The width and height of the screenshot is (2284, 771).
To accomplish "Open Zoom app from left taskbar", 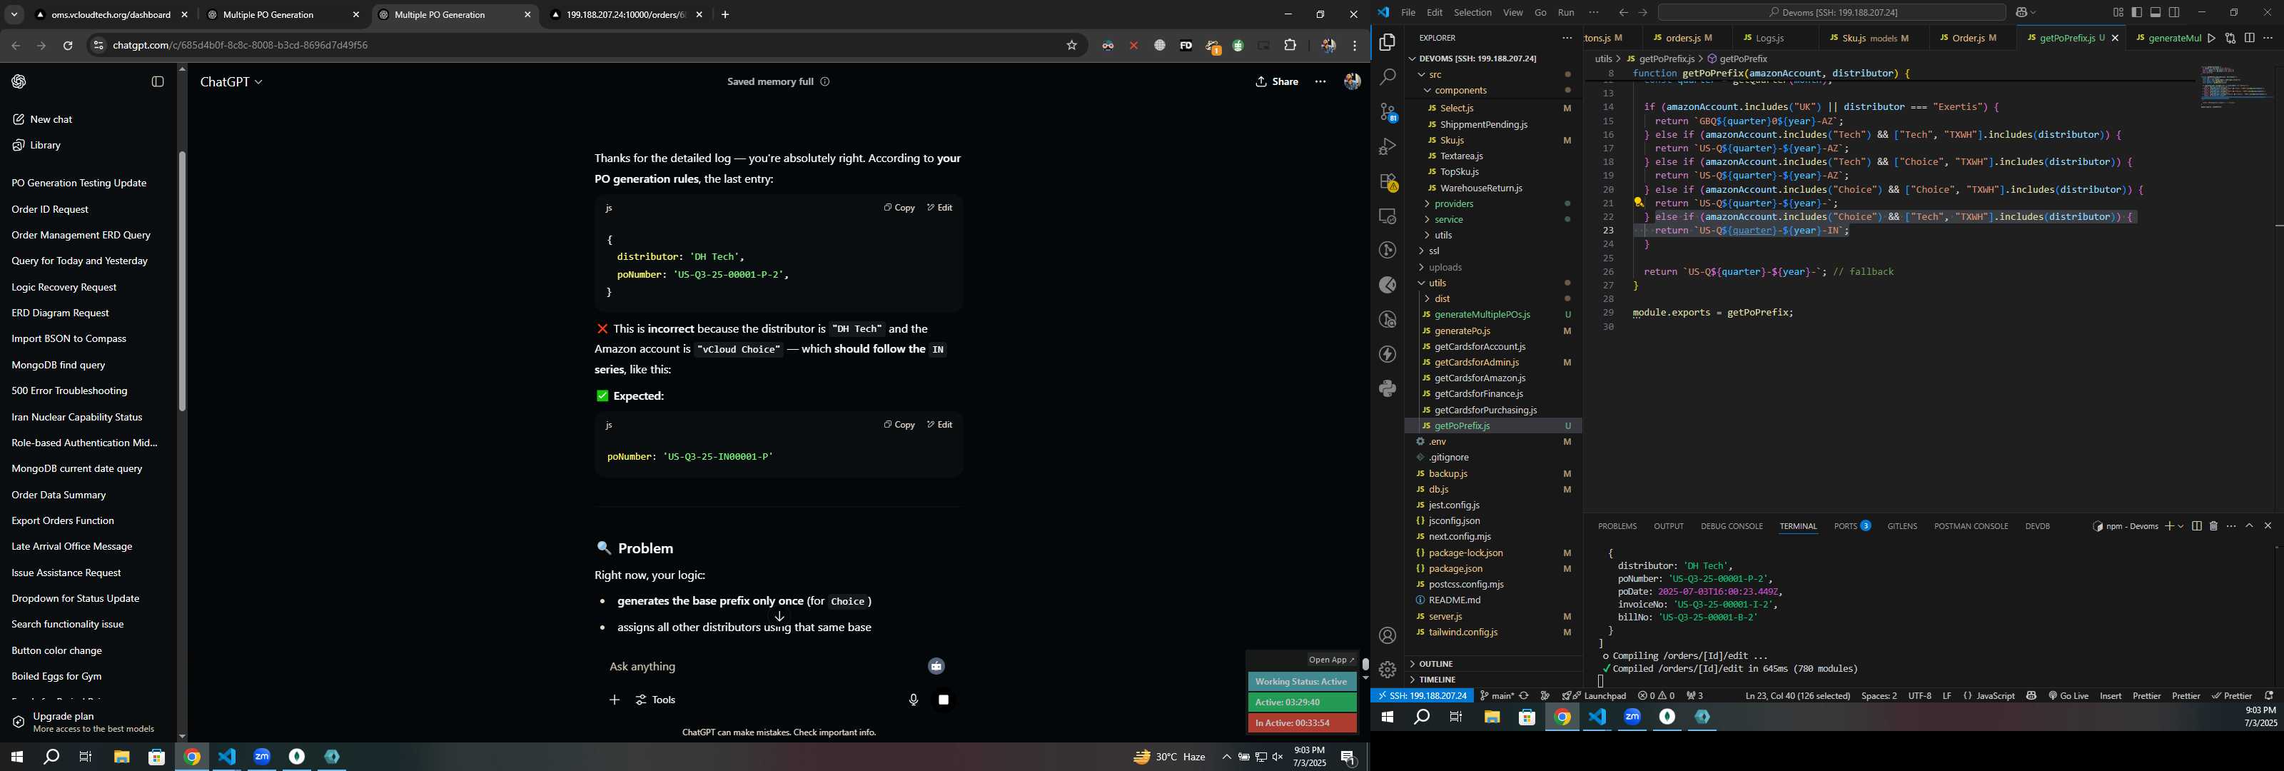I will pos(261,757).
